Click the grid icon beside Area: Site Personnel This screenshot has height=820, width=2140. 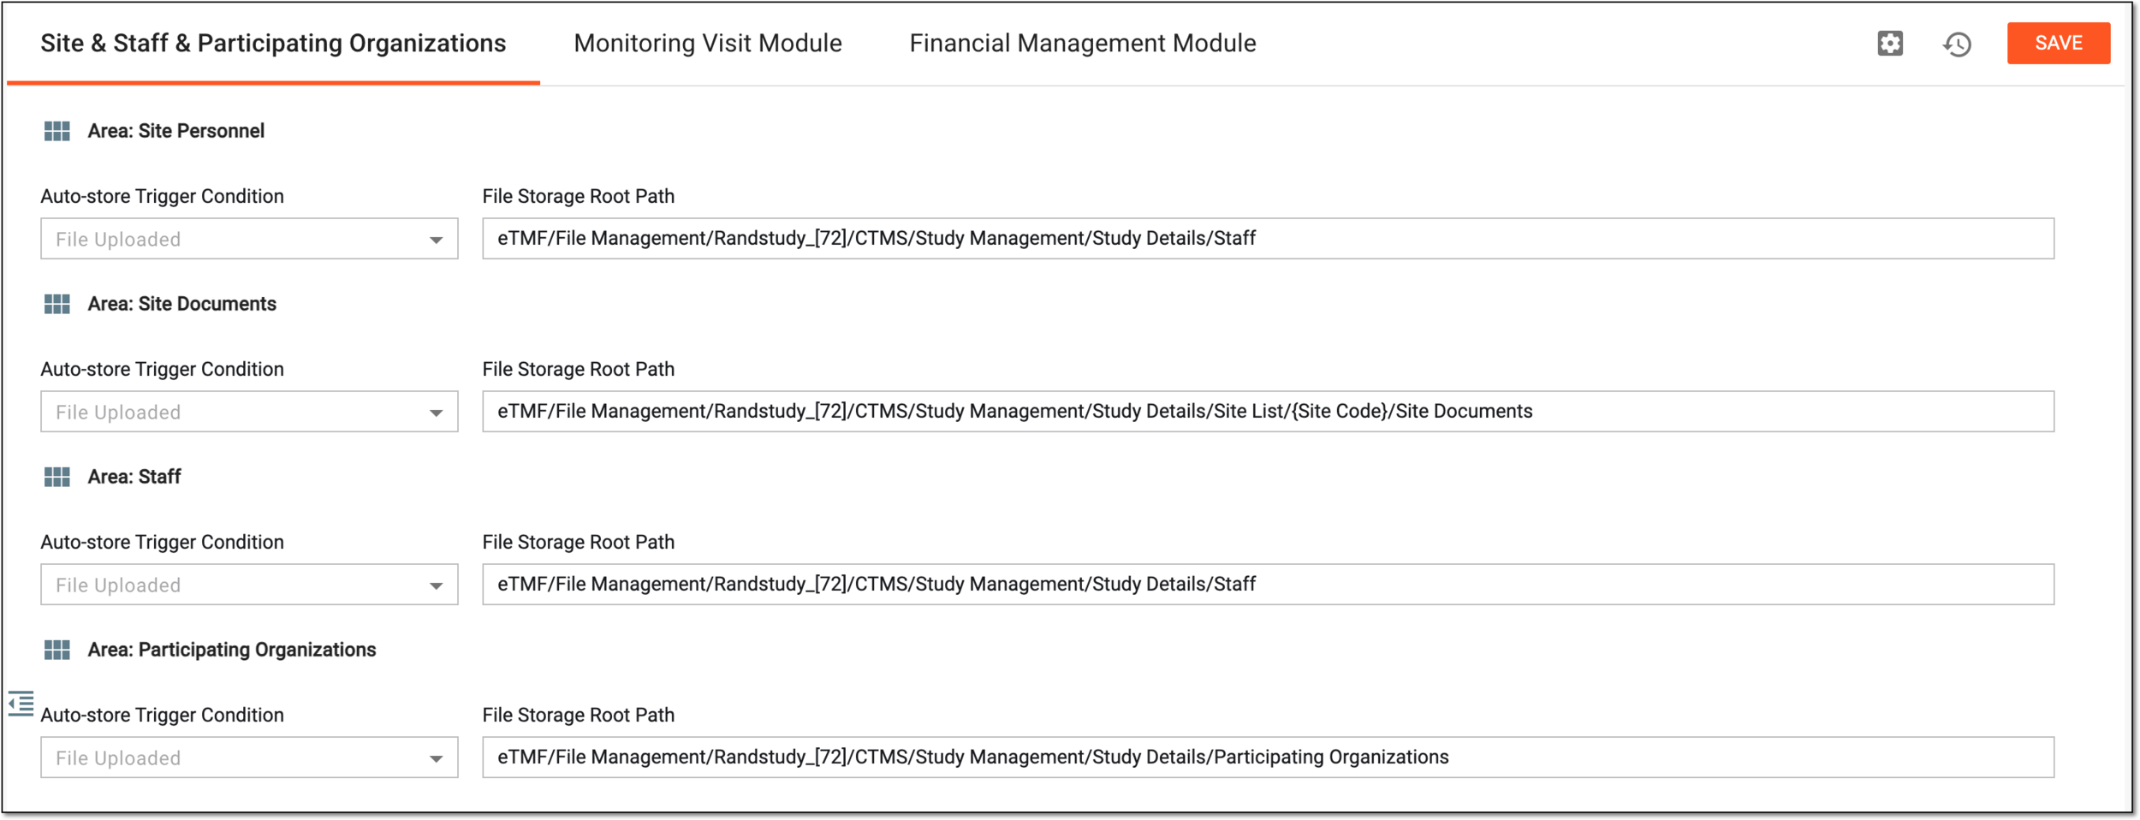click(x=57, y=131)
